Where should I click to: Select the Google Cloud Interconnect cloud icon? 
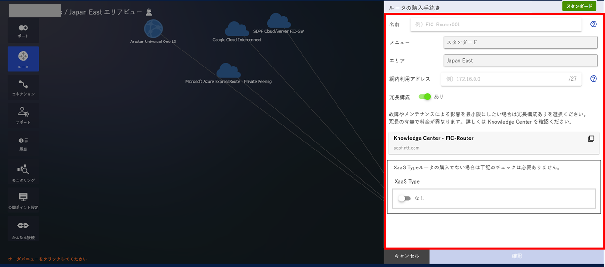(237, 29)
